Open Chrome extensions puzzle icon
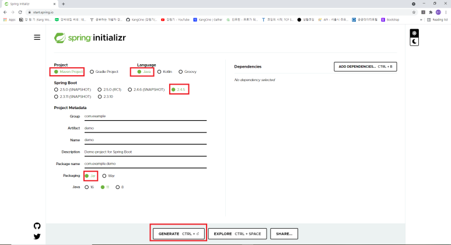 [431, 12]
